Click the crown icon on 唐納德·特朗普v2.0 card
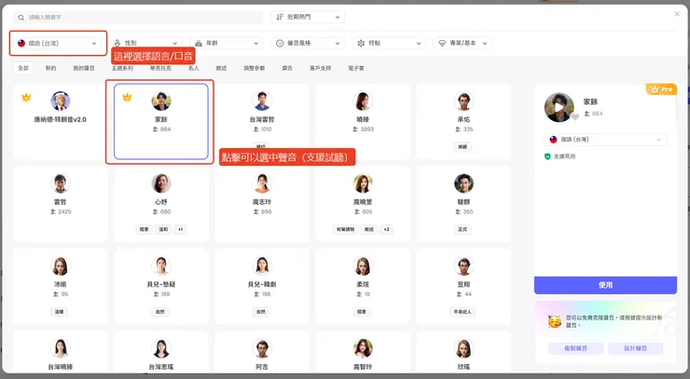Screen dimensions: 690x379 click(26, 97)
